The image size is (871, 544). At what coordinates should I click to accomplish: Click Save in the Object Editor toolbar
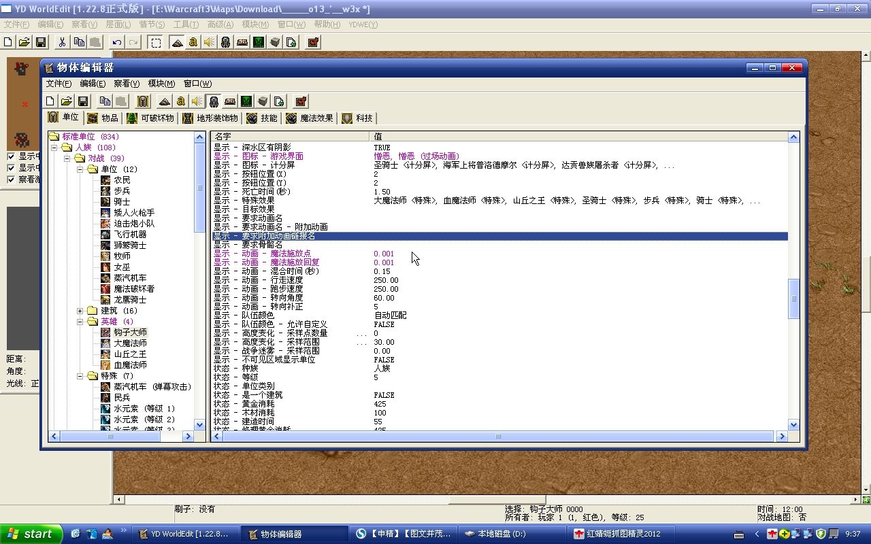coord(83,101)
